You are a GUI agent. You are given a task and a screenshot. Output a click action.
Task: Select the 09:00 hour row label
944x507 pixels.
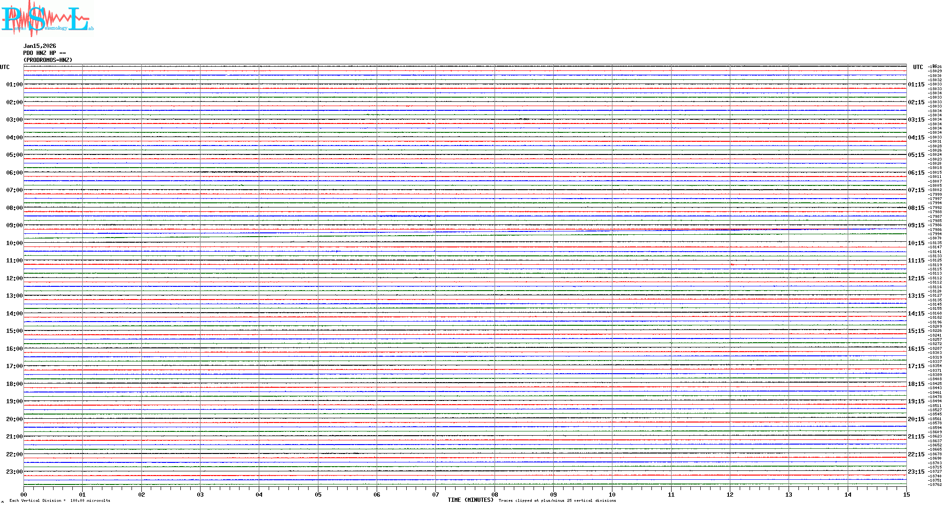[x=14, y=225]
